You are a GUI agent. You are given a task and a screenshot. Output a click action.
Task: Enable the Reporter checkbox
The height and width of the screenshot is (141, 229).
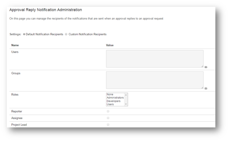[108, 111]
